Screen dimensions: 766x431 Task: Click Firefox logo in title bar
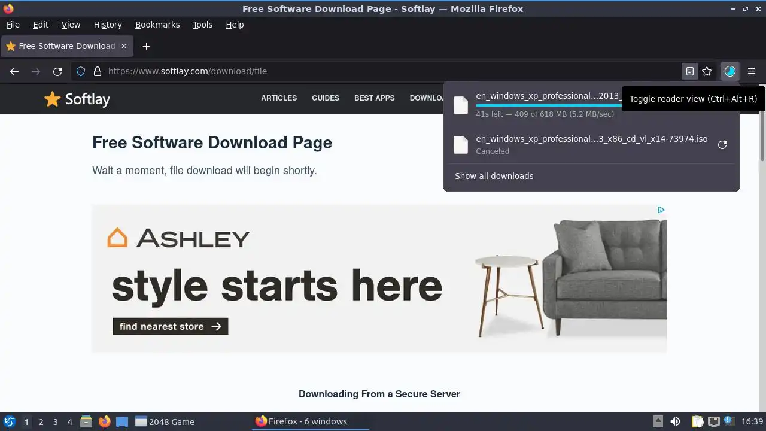tap(8, 9)
